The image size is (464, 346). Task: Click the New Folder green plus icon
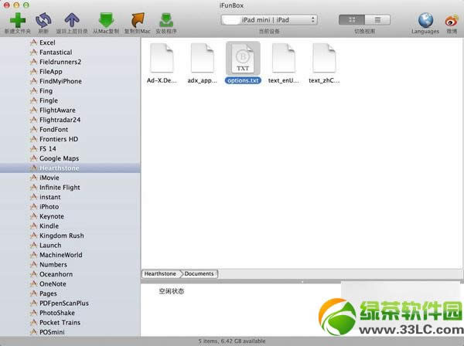(x=17, y=19)
